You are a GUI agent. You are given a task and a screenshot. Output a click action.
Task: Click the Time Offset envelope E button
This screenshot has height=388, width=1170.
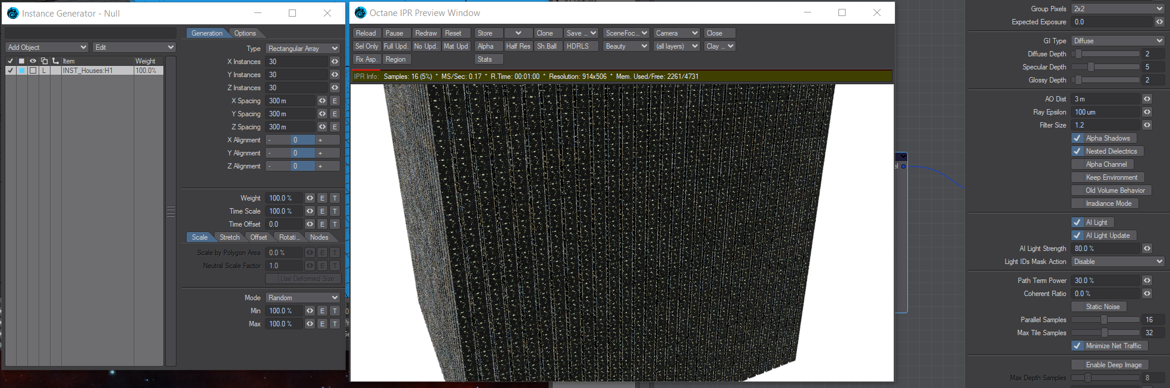tap(322, 224)
